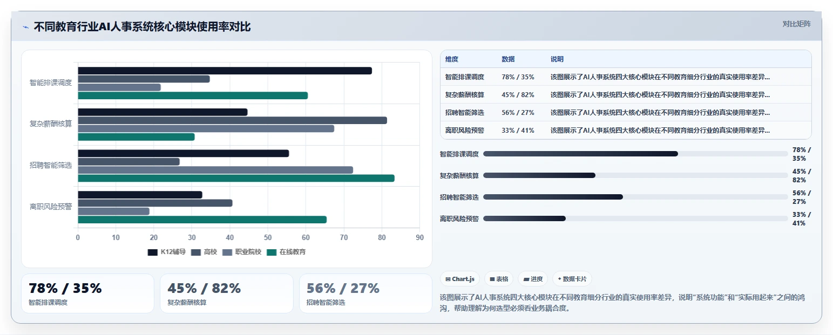The height and width of the screenshot is (335, 833).
Task: Click the 说明 table column header
Action: coord(557,59)
